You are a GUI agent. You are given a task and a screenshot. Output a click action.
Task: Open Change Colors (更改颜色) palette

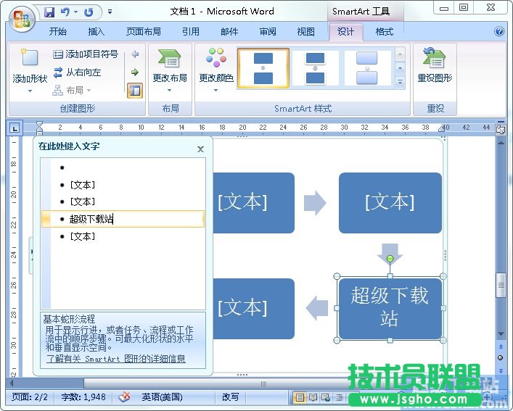(x=216, y=69)
